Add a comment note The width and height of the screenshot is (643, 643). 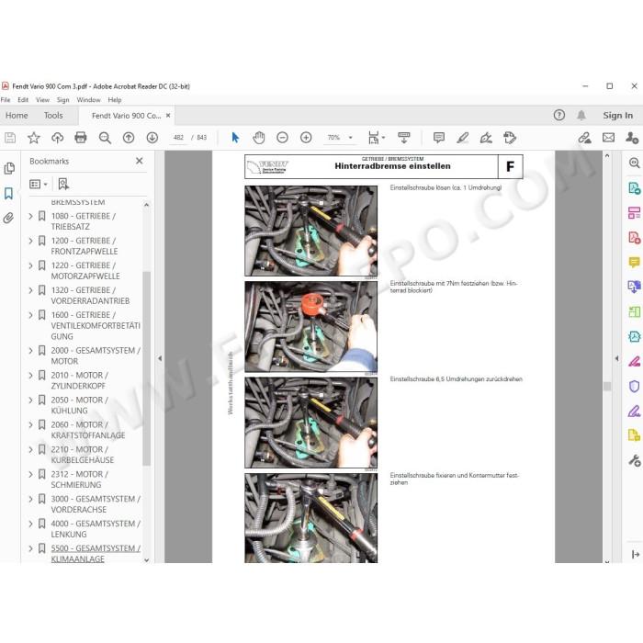[x=439, y=138]
